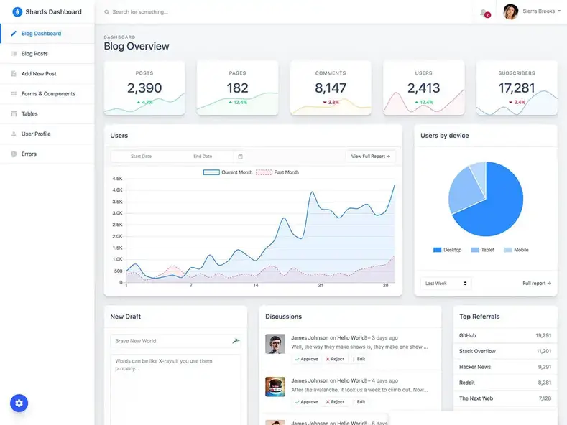The height and width of the screenshot is (425, 567).
Task: Toggle the Desktop legend in the device chart
Action: coord(447,250)
